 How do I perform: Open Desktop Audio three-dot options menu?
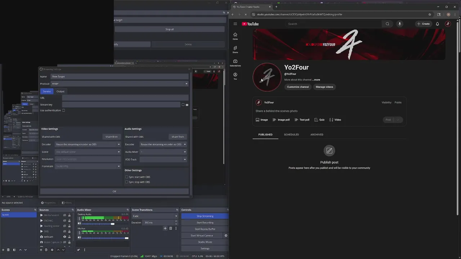(x=79, y=218)
